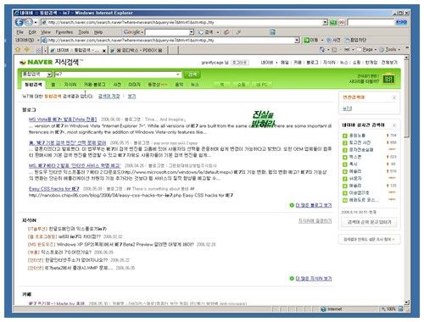The image size is (424, 322).
Task: Collapse the related search box arrow
Action: pyautogui.click(x=394, y=97)
